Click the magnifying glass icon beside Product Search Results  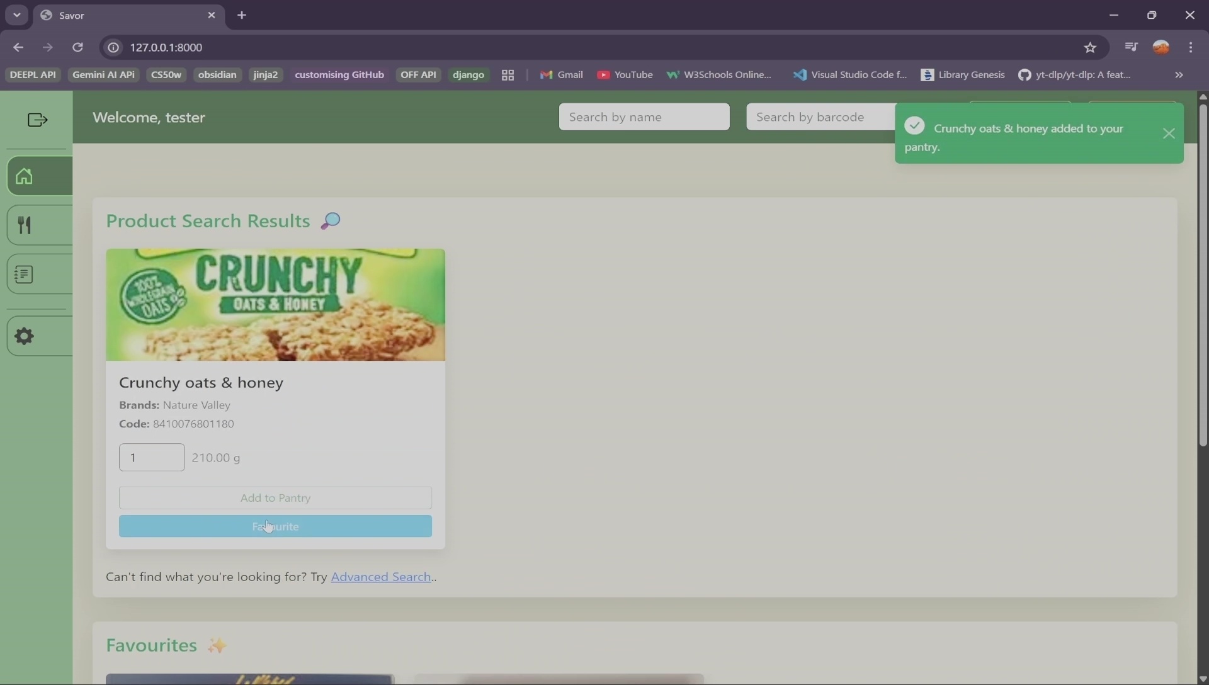331,221
